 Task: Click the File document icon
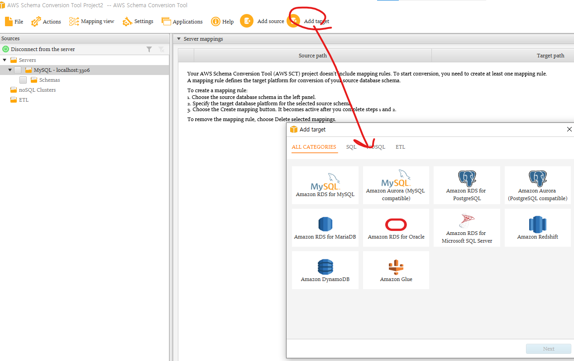click(9, 21)
